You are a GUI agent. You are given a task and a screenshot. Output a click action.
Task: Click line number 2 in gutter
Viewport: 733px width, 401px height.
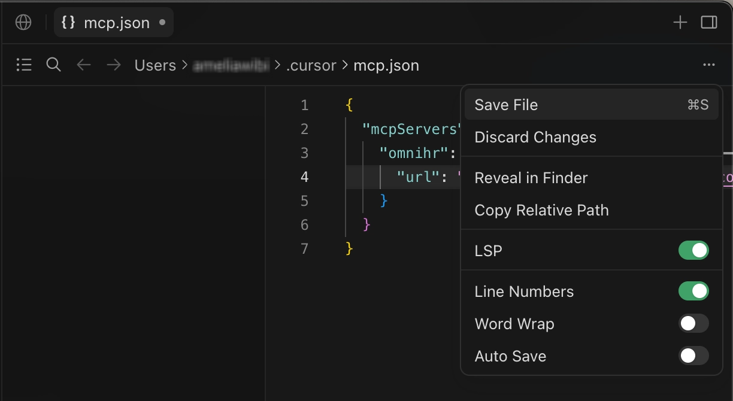pos(305,129)
